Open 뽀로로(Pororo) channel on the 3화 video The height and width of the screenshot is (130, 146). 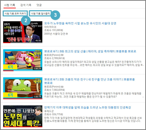click(x=52, y=55)
